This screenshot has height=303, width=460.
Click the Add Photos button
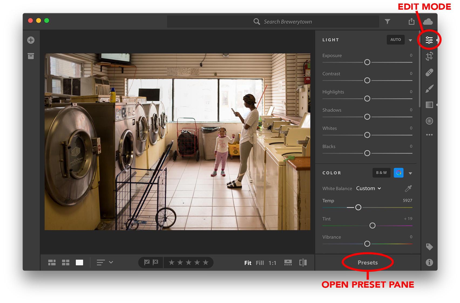31,40
